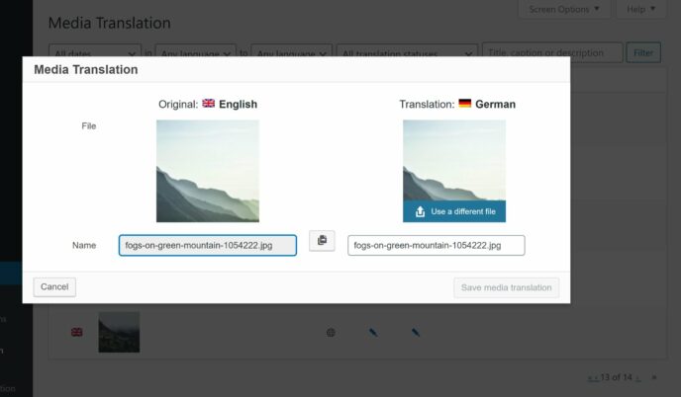The width and height of the screenshot is (681, 397).
Task: Click the Media Translation dialog title
Action: click(x=86, y=69)
